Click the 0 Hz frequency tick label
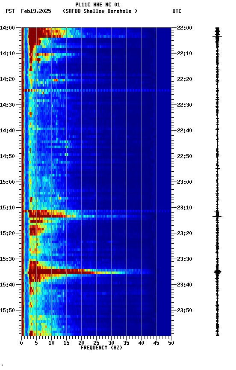 21,343
